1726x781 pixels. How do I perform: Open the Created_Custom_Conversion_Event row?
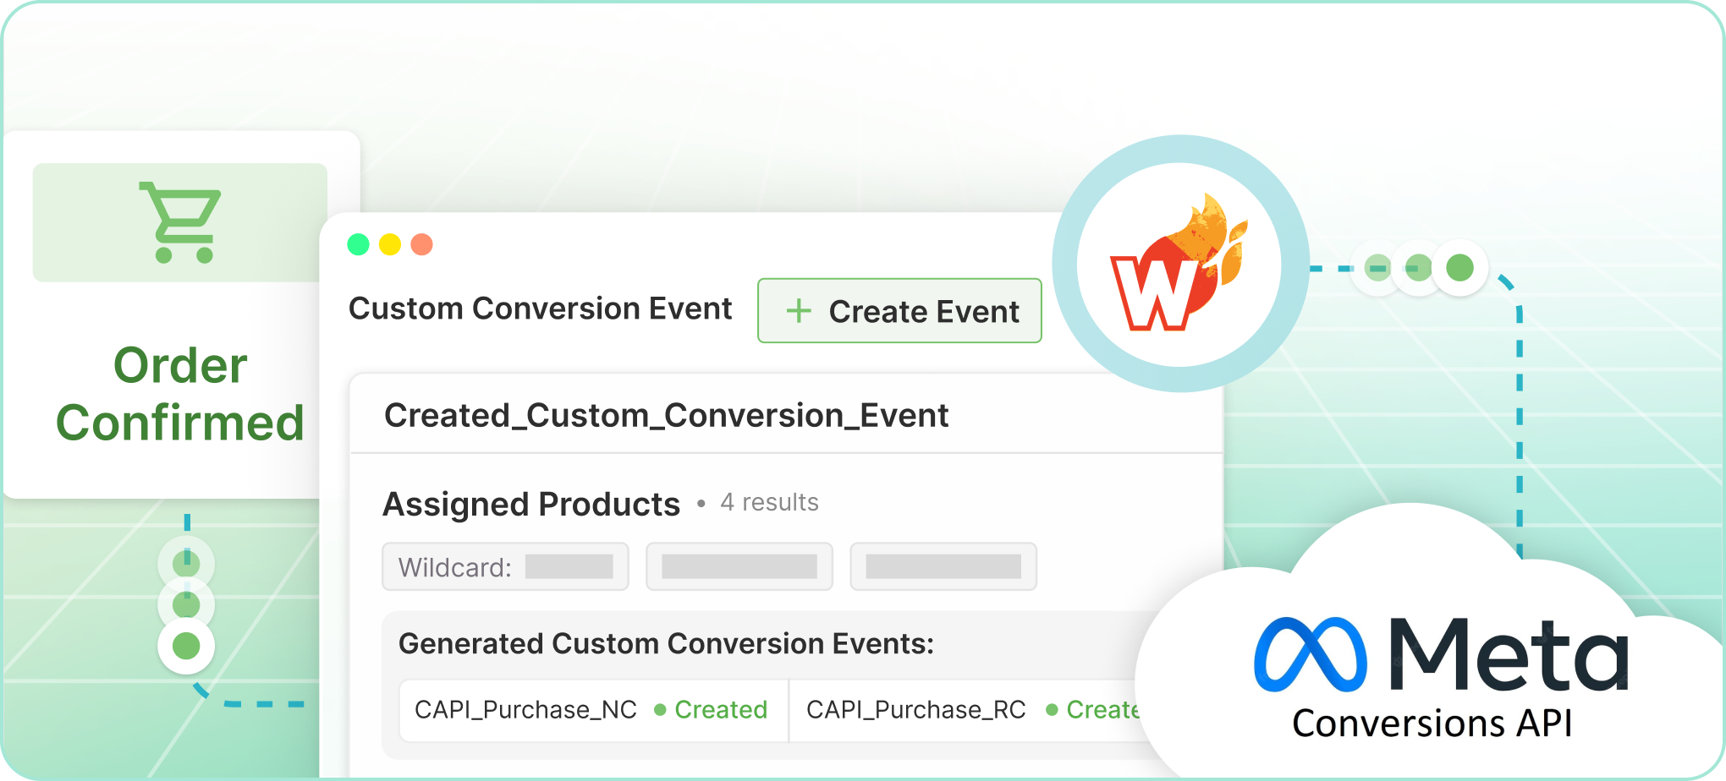[666, 415]
